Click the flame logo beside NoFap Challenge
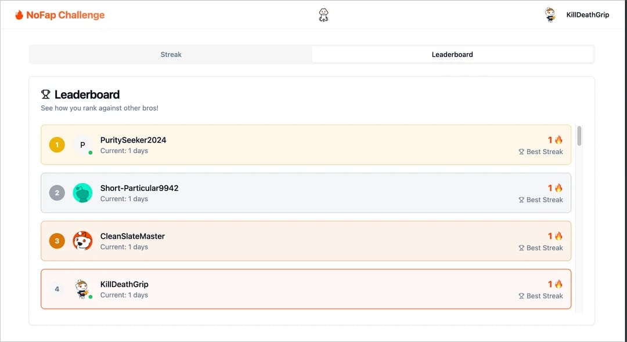This screenshot has height=342, width=627. coord(19,15)
